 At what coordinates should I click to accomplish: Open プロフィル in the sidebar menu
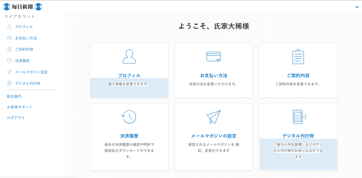[x=24, y=27]
